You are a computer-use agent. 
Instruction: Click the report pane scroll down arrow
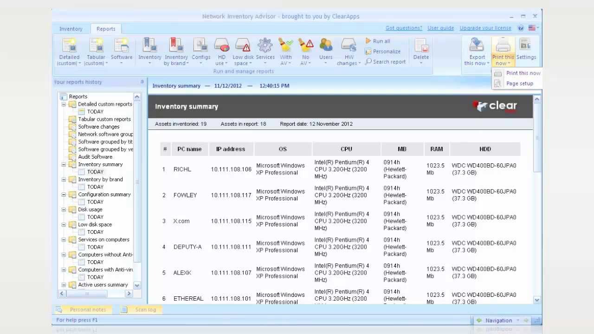coord(537,301)
